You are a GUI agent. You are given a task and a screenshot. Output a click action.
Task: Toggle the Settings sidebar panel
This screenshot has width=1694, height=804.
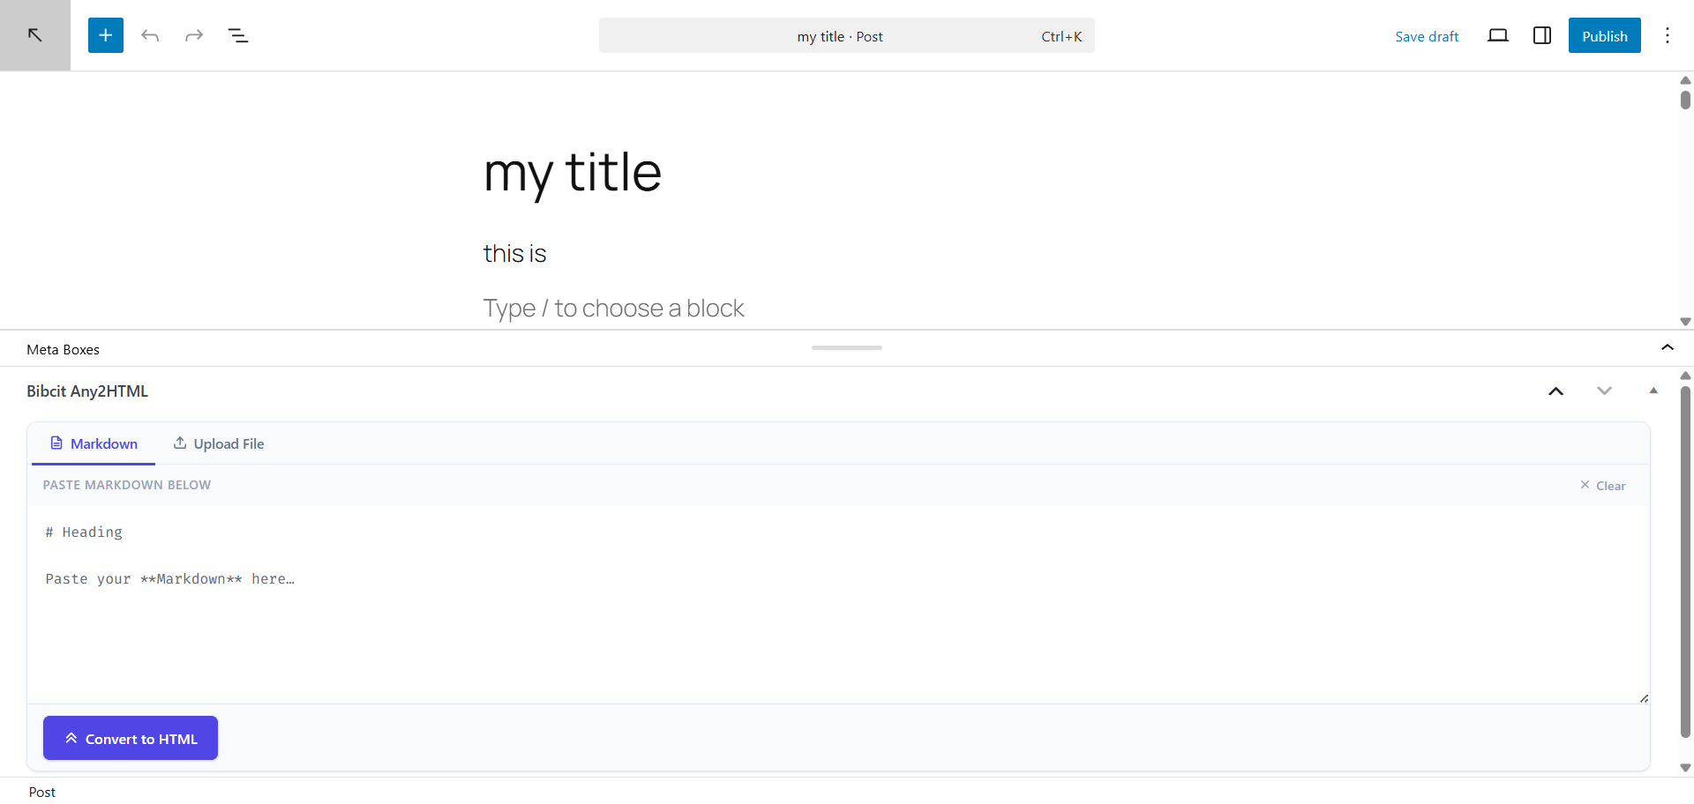click(1542, 35)
